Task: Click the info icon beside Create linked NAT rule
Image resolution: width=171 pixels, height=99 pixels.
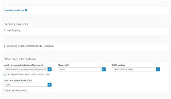Action: 26,10
